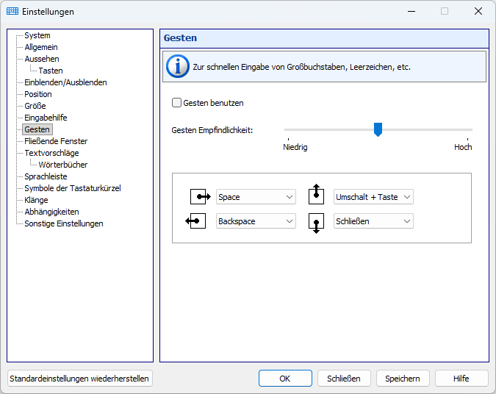Open the Einblenden/Ausblenden settings page
Viewport: 496px width, 394px height.
click(x=66, y=82)
